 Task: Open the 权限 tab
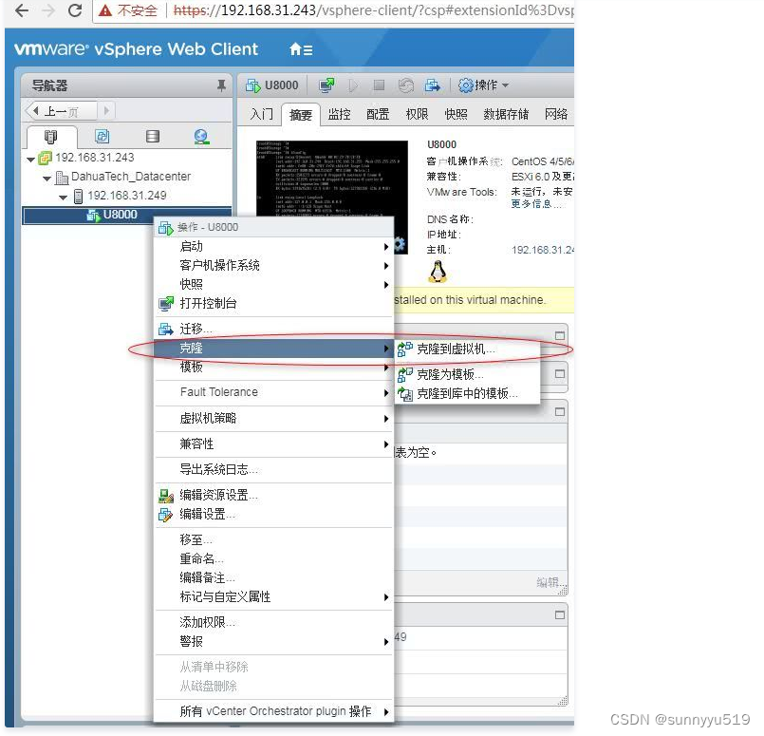click(417, 115)
